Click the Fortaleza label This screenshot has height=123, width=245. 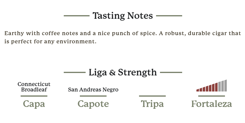click(212, 104)
